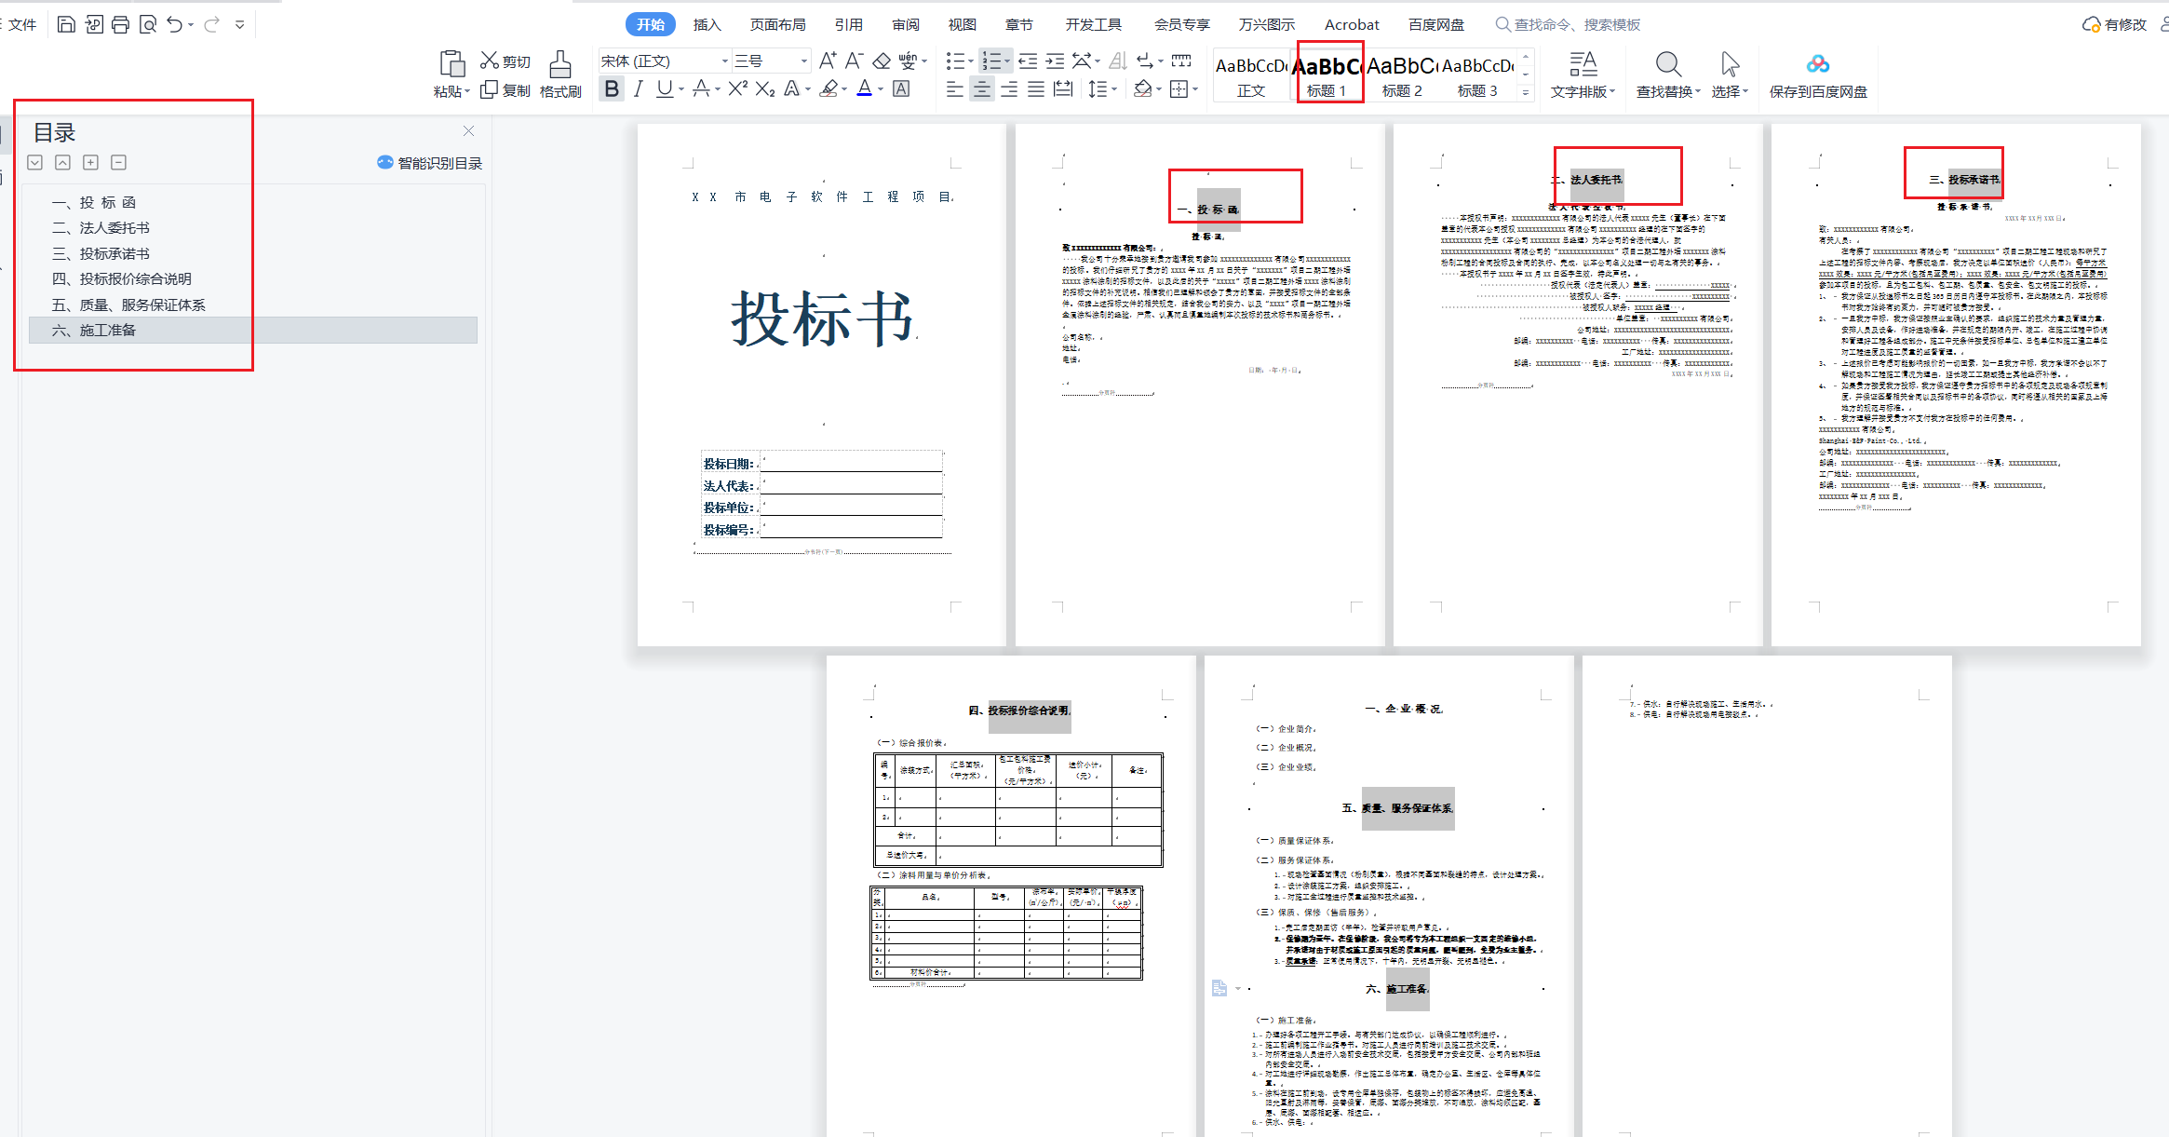Image resolution: width=2169 pixels, height=1137 pixels.
Task: Click Save to Baidu Netdisk icon
Action: click(x=1817, y=65)
